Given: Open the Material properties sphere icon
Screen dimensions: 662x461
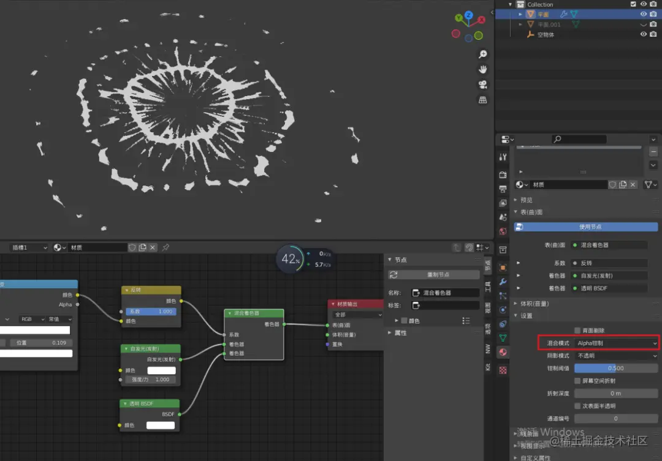Looking at the screenshot, I should point(503,352).
